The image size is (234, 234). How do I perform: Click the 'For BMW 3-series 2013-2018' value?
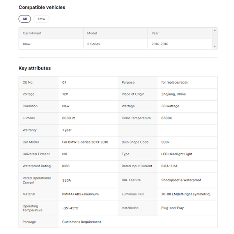[x=85, y=142]
